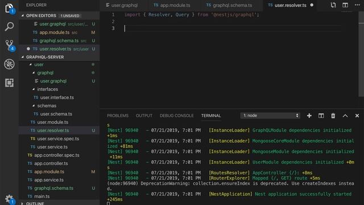Open user.service.ts in the file tree

59,147
